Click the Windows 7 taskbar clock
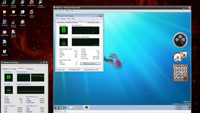 click(x=185, y=108)
